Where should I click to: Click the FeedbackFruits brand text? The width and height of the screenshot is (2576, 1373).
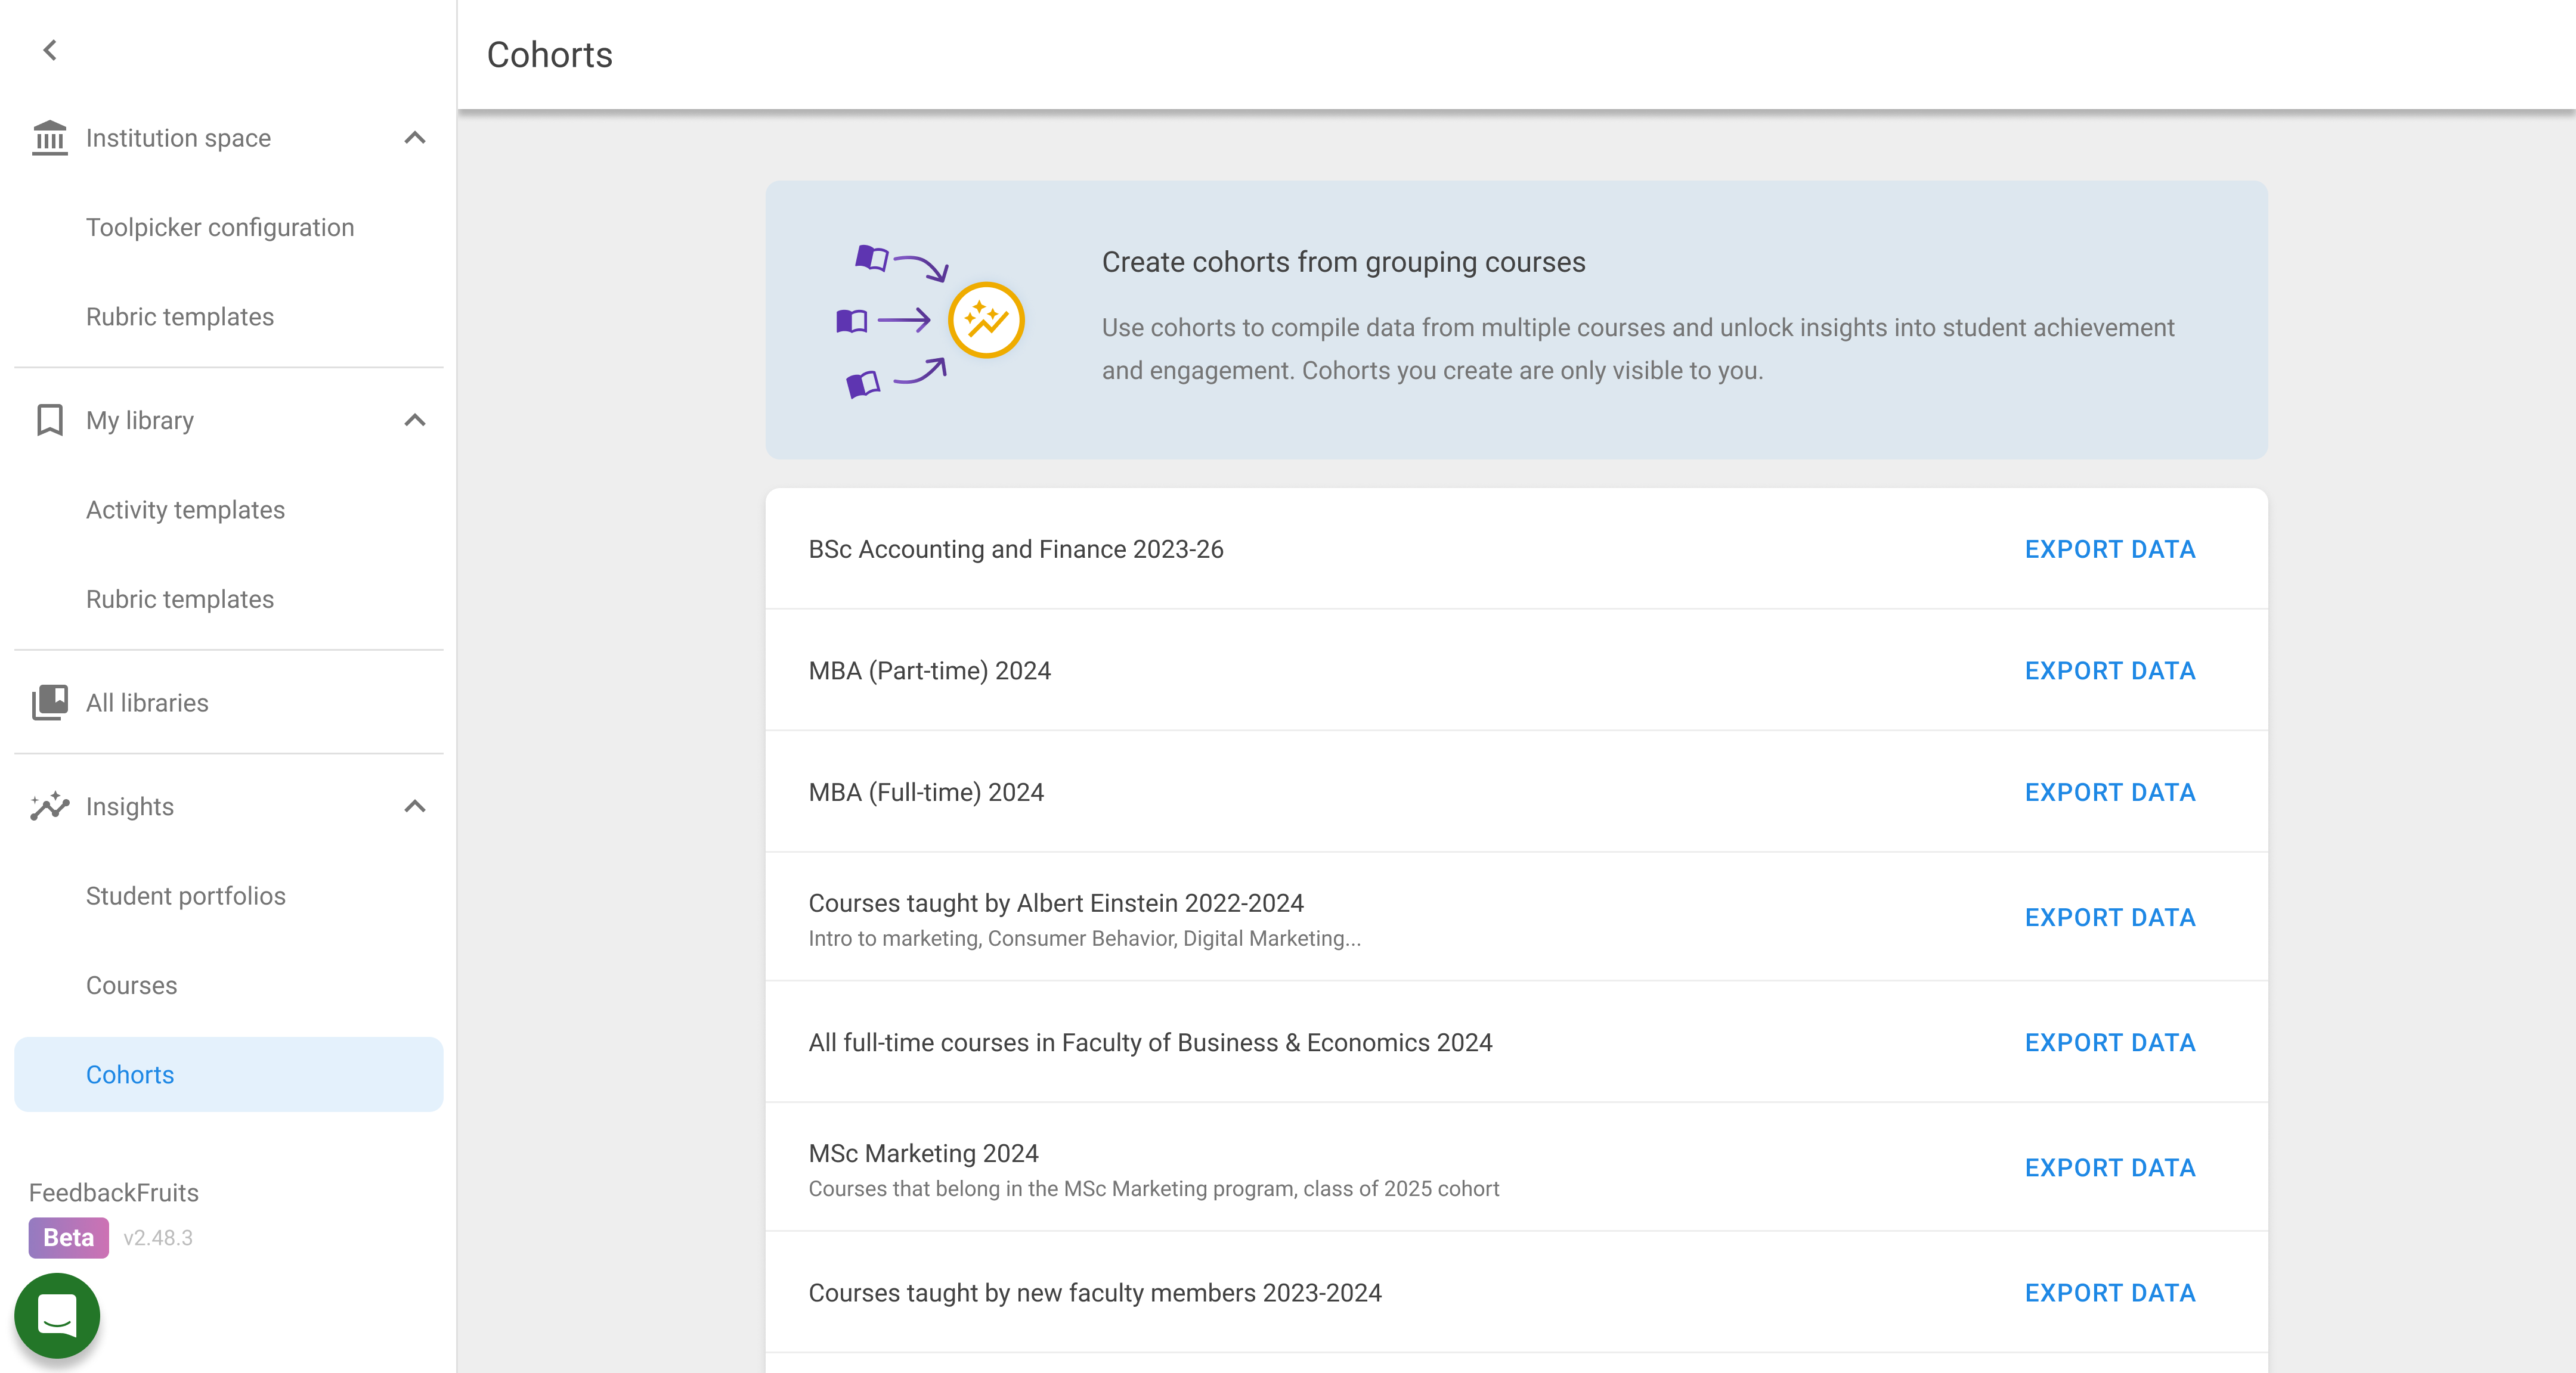pyautogui.click(x=114, y=1192)
